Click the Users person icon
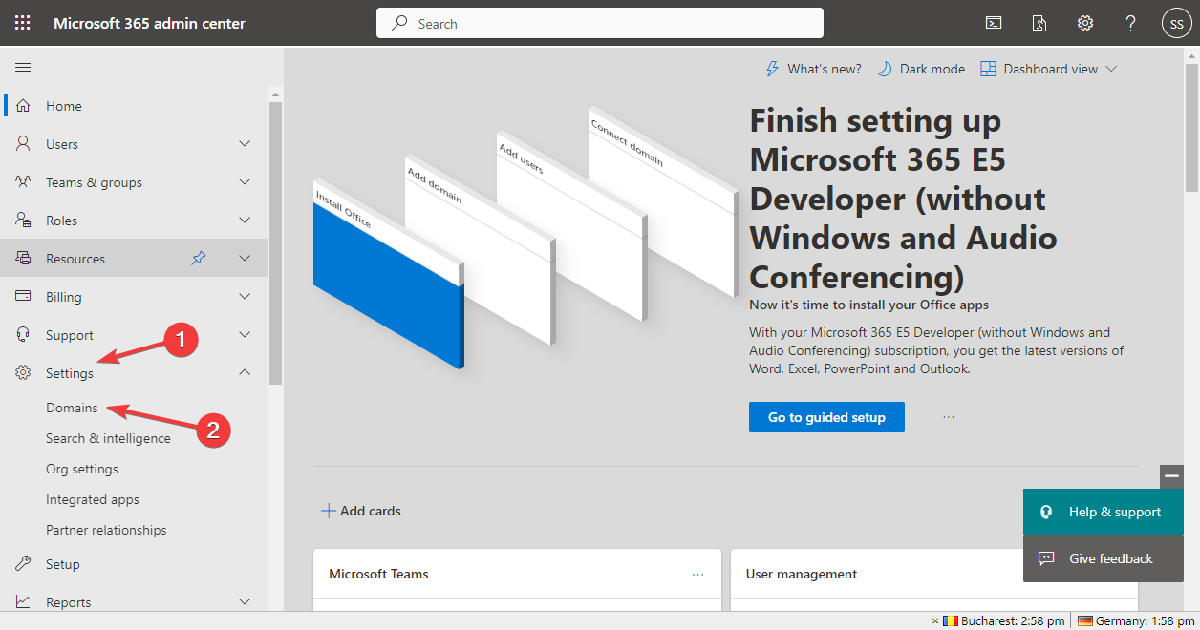The height and width of the screenshot is (630, 1200). pyautogui.click(x=23, y=144)
